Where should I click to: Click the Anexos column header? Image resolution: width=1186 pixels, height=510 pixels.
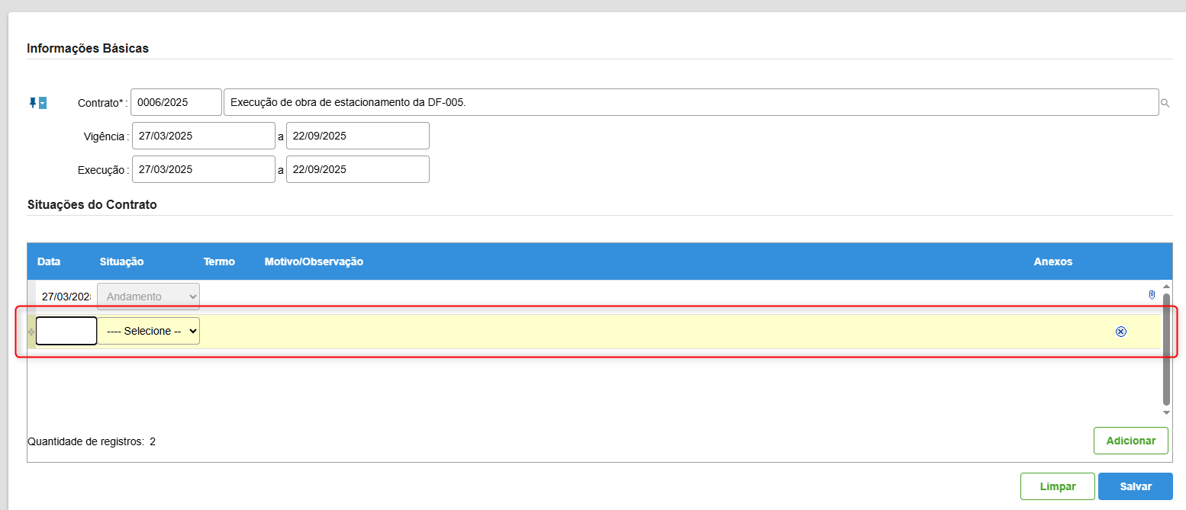click(x=1053, y=261)
